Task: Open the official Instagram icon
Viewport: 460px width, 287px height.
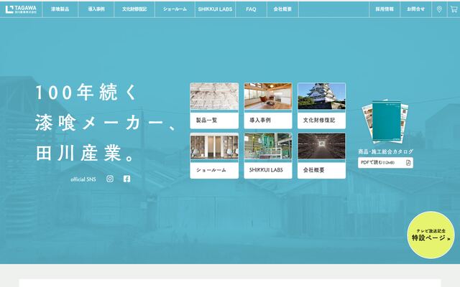Action: click(x=110, y=179)
